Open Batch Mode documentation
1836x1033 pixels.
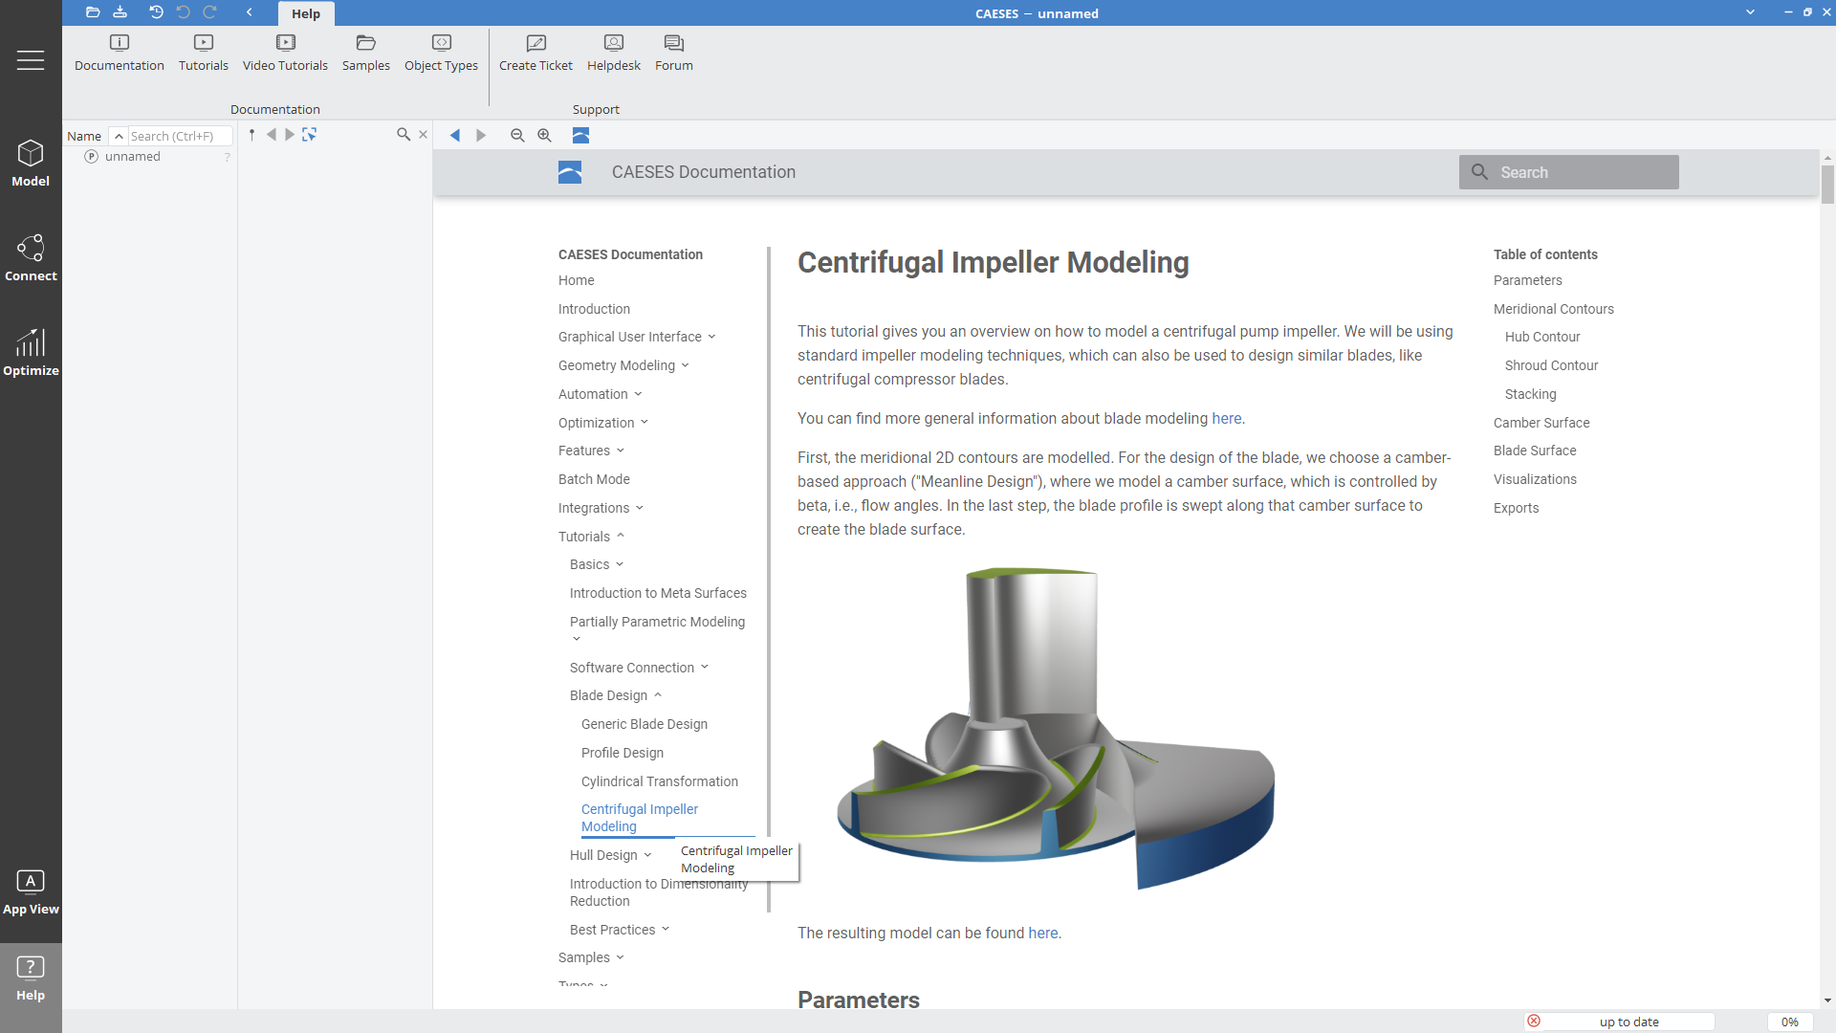(x=594, y=479)
